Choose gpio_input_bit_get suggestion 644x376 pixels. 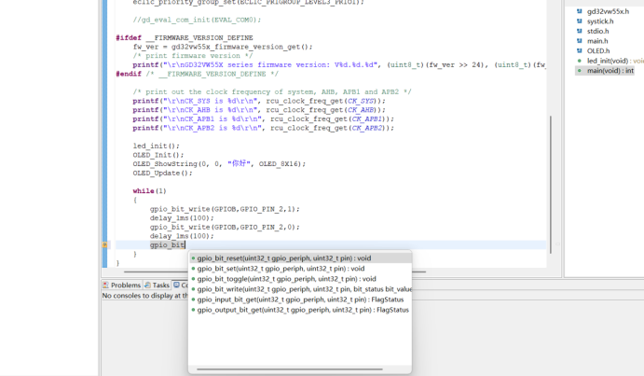coord(300,299)
